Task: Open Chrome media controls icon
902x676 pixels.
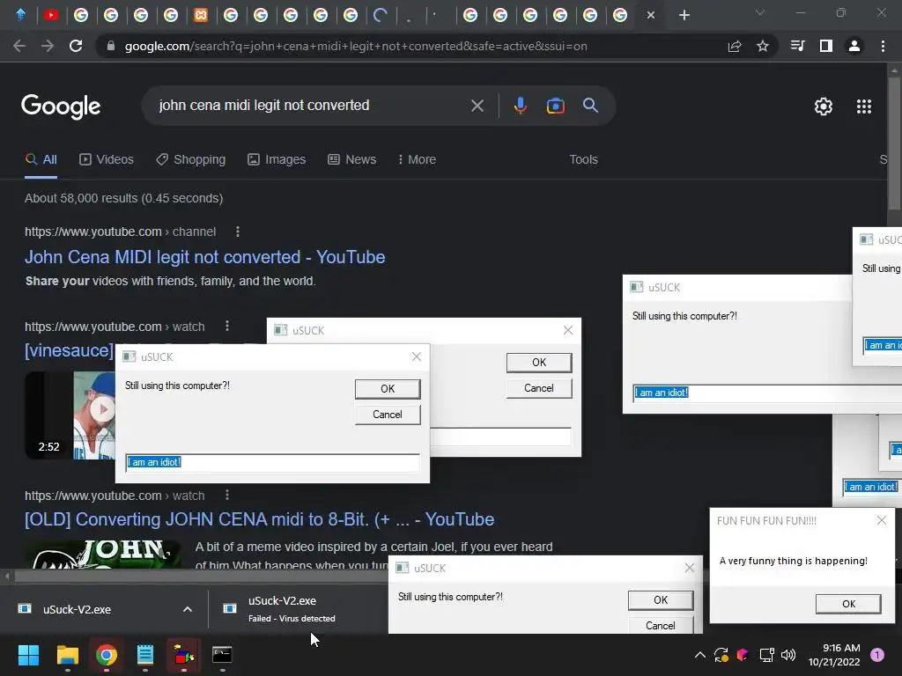Action: (x=797, y=46)
